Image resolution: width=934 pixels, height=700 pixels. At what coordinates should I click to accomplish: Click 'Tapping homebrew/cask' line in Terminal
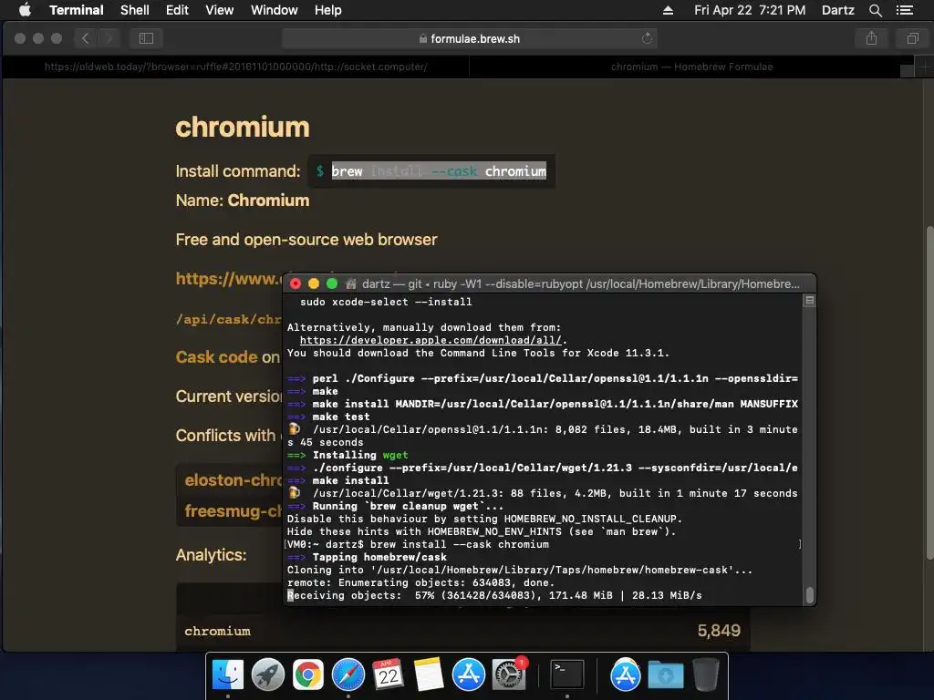pyautogui.click(x=367, y=557)
